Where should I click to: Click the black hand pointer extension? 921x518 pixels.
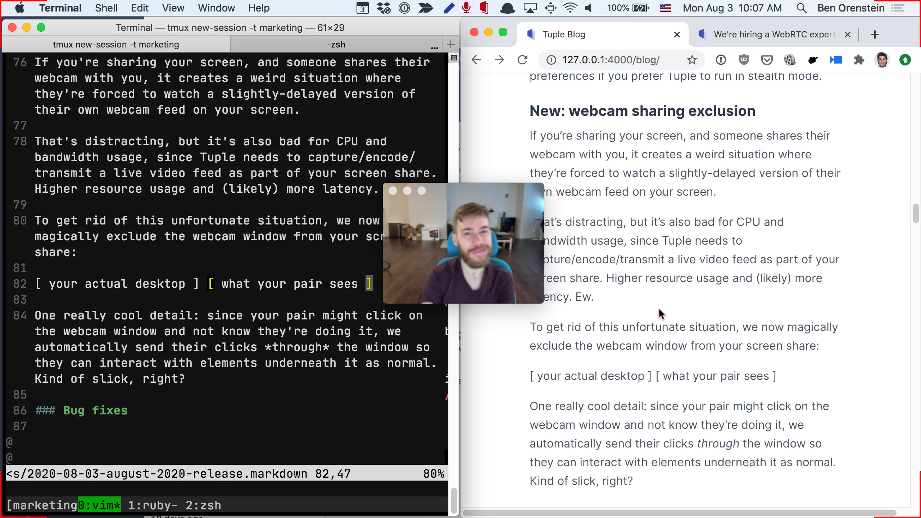pos(813,60)
